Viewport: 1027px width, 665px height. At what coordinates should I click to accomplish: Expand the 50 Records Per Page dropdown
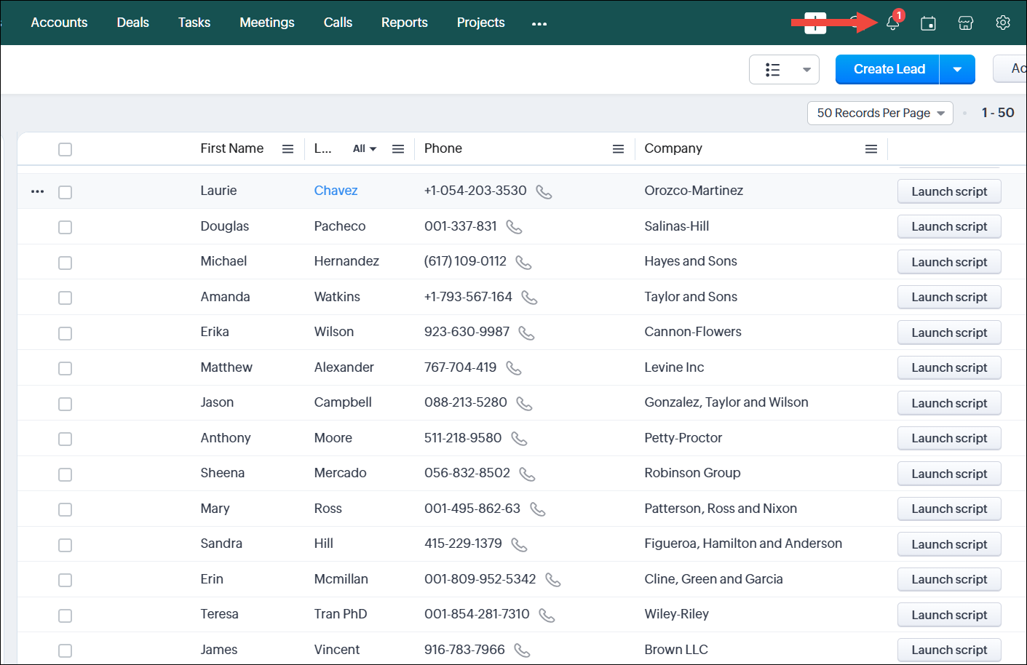tap(880, 114)
